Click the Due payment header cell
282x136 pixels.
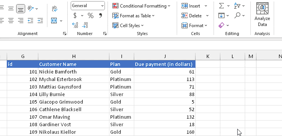(x=165, y=64)
